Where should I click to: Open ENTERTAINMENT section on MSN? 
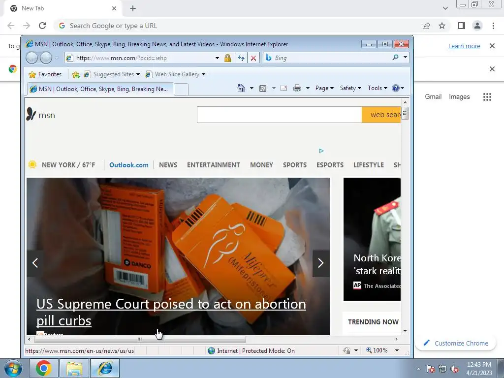pos(214,165)
